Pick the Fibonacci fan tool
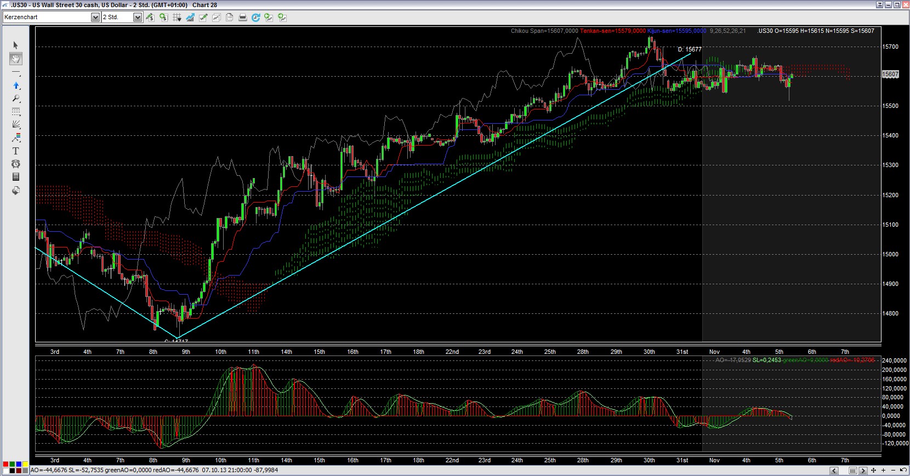910x476 pixels. 16,124
